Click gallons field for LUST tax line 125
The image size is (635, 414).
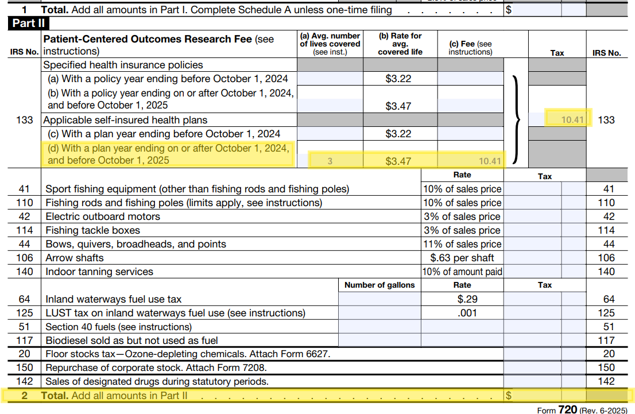tap(379, 312)
